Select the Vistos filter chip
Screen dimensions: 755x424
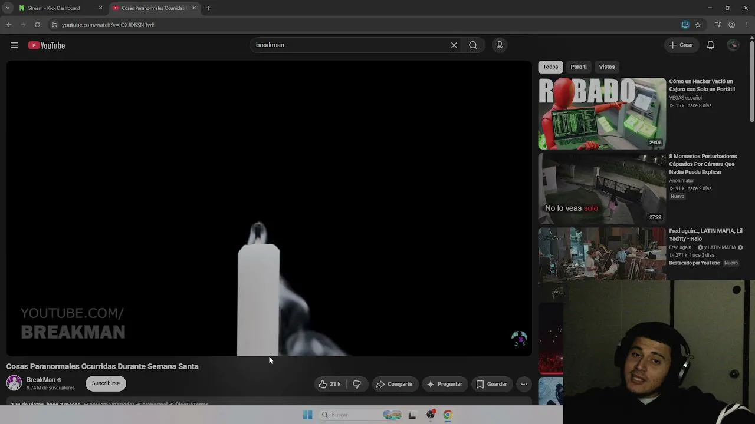(607, 67)
